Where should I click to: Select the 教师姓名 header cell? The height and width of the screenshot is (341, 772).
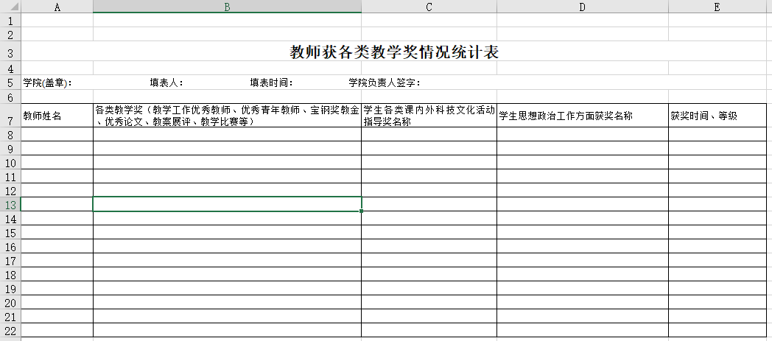[x=57, y=116]
